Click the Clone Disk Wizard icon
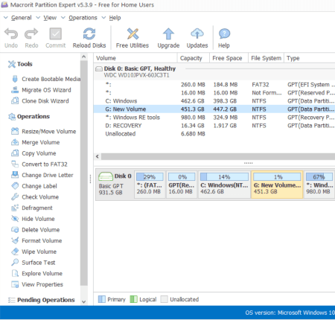The image size is (335, 320). click(15, 100)
